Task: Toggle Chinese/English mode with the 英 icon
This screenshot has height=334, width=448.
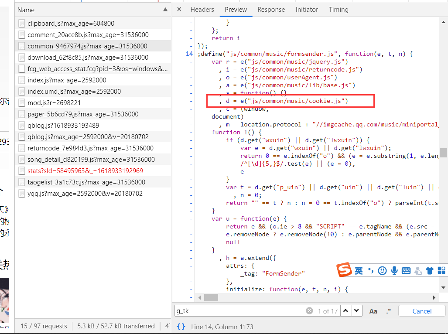Action: tap(359, 270)
